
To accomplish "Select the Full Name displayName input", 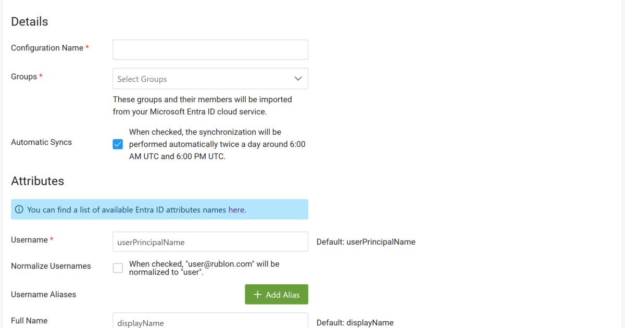I will click(210, 321).
